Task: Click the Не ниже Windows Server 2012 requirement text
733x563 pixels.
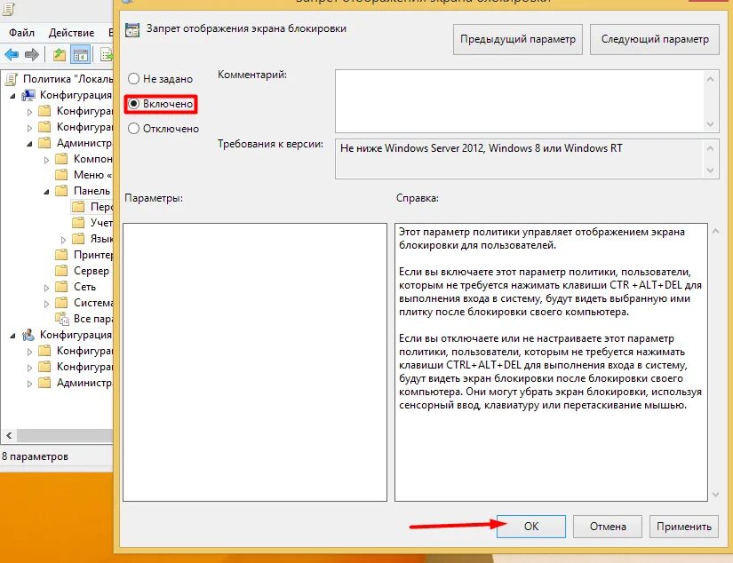Action: (481, 148)
